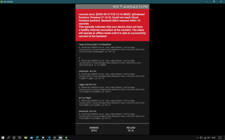
Task: Open Windows Search from the taskbar
Action: (8, 137)
